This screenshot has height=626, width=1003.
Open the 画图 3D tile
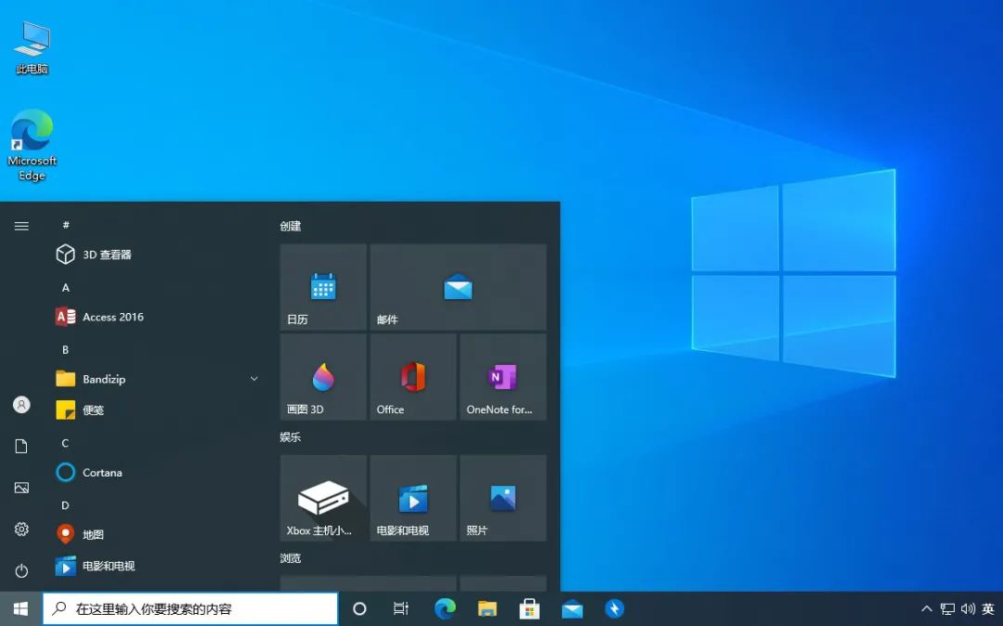pyautogui.click(x=322, y=376)
